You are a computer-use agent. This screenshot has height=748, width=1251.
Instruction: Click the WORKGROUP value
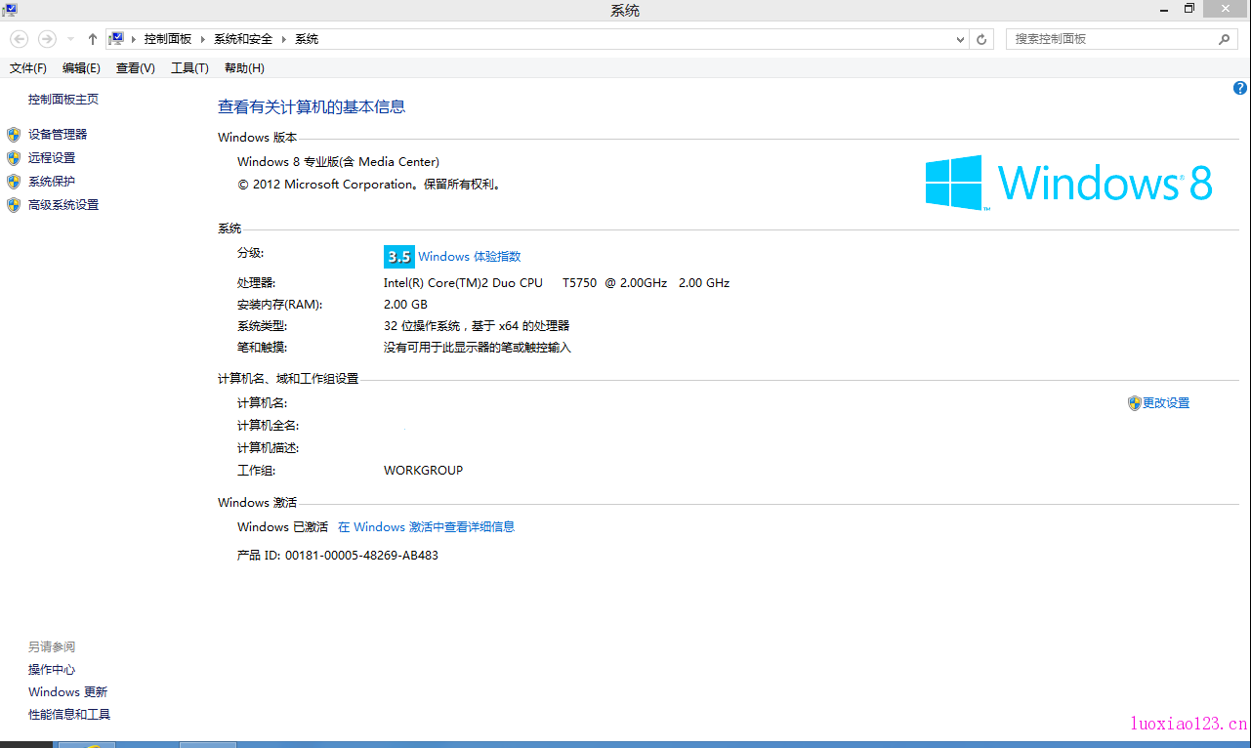tap(423, 471)
